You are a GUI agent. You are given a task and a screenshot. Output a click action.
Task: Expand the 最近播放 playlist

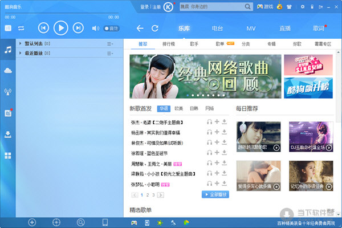21,53
